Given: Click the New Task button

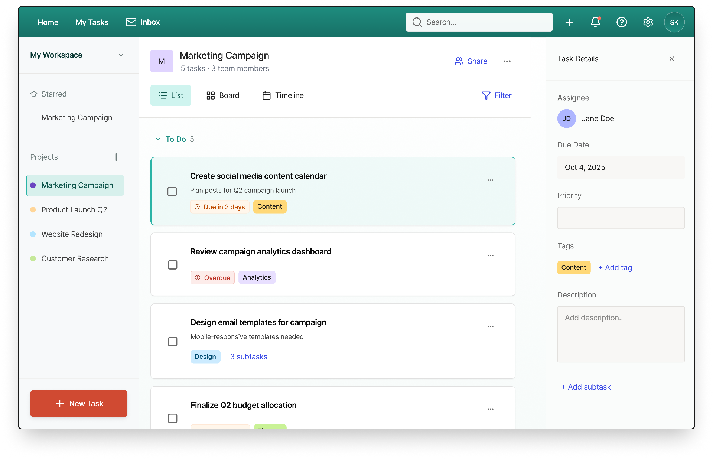Looking at the screenshot, I should click(79, 403).
